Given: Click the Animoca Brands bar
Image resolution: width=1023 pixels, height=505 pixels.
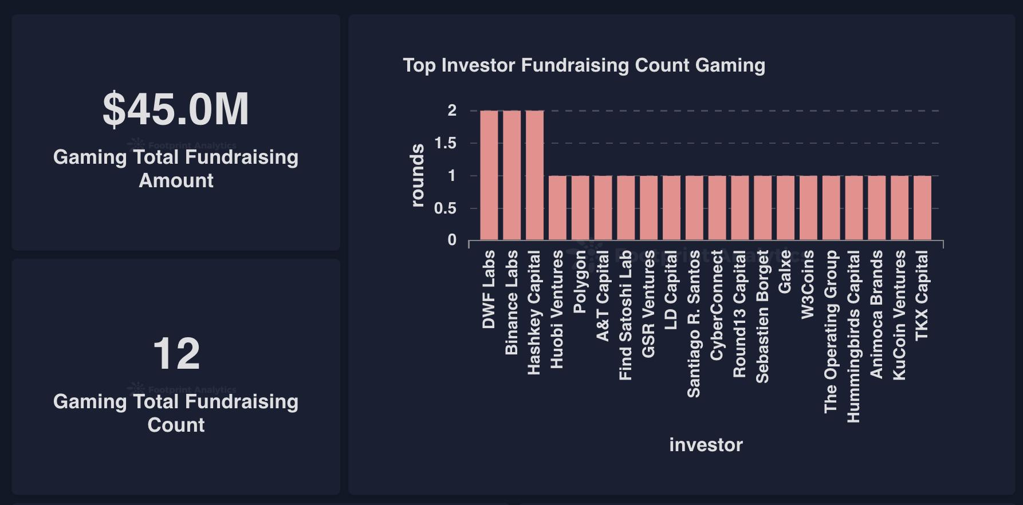Looking at the screenshot, I should [877, 208].
